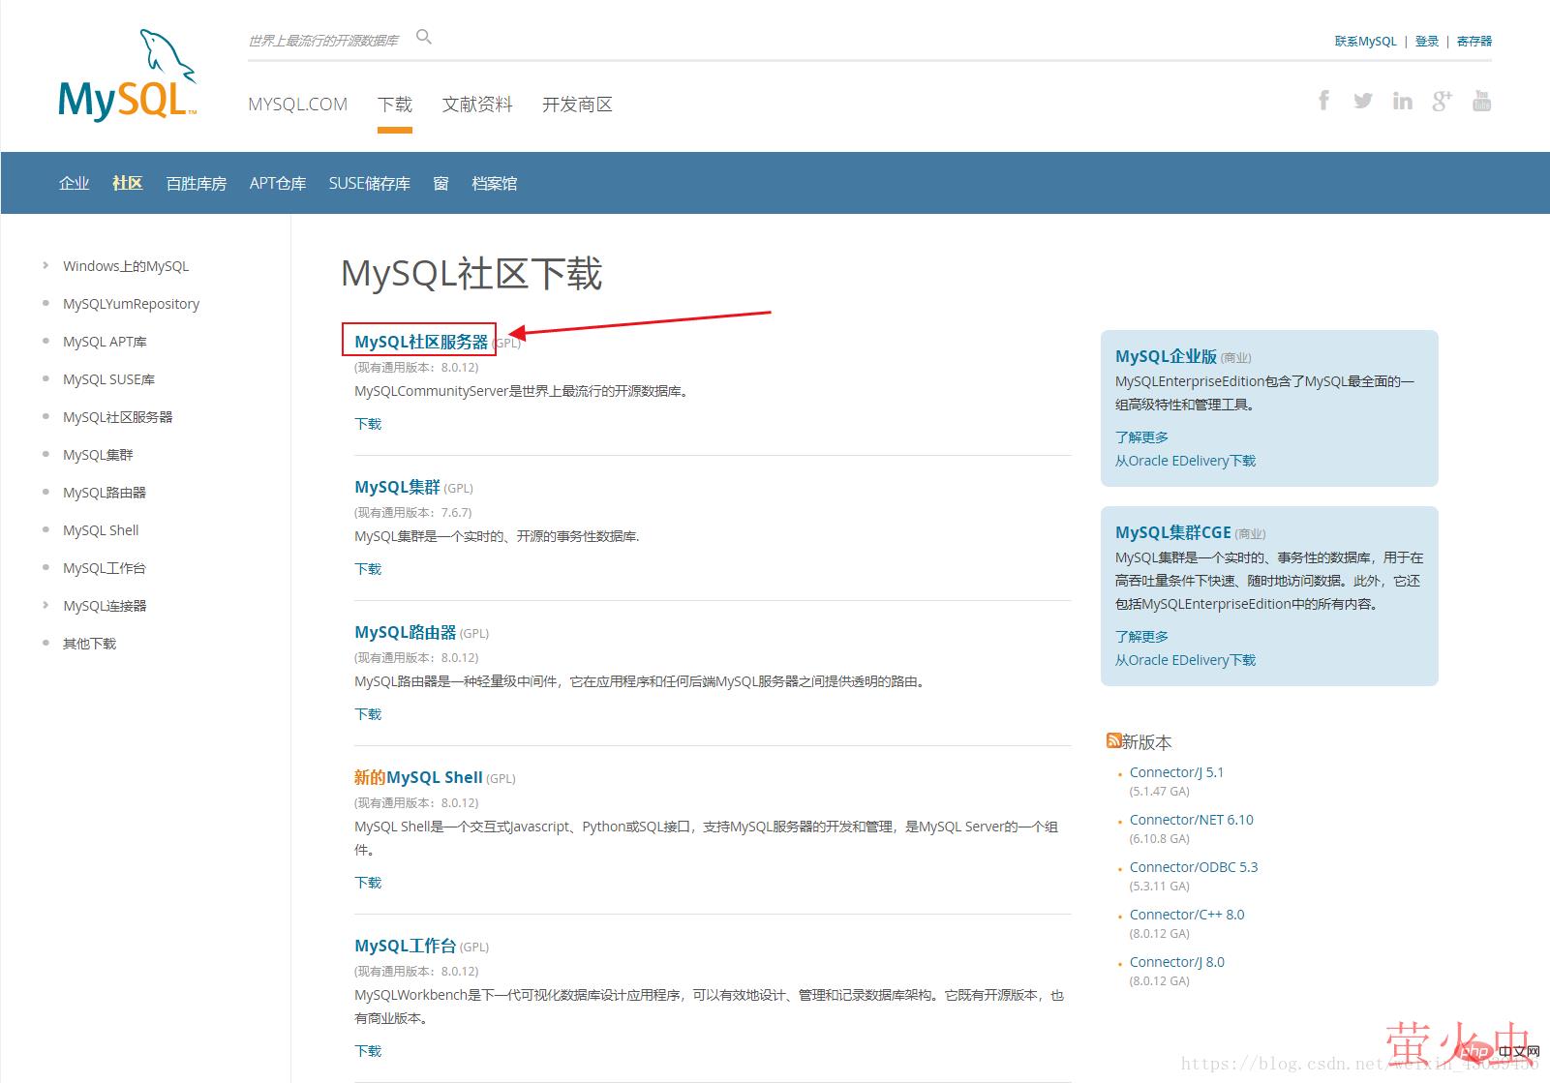Open the LinkedIn social icon

(1402, 101)
